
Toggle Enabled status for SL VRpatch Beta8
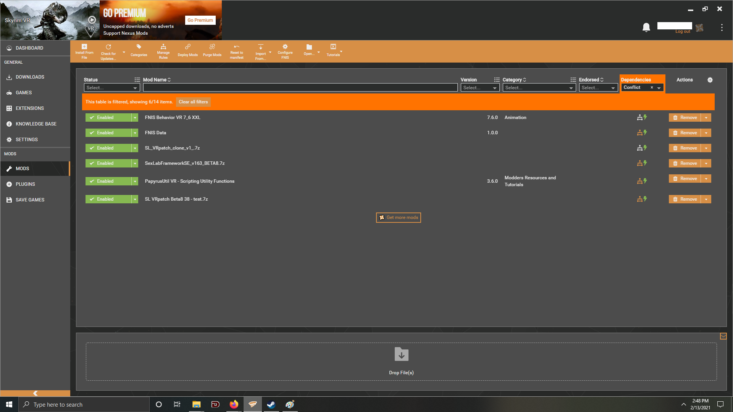point(108,199)
